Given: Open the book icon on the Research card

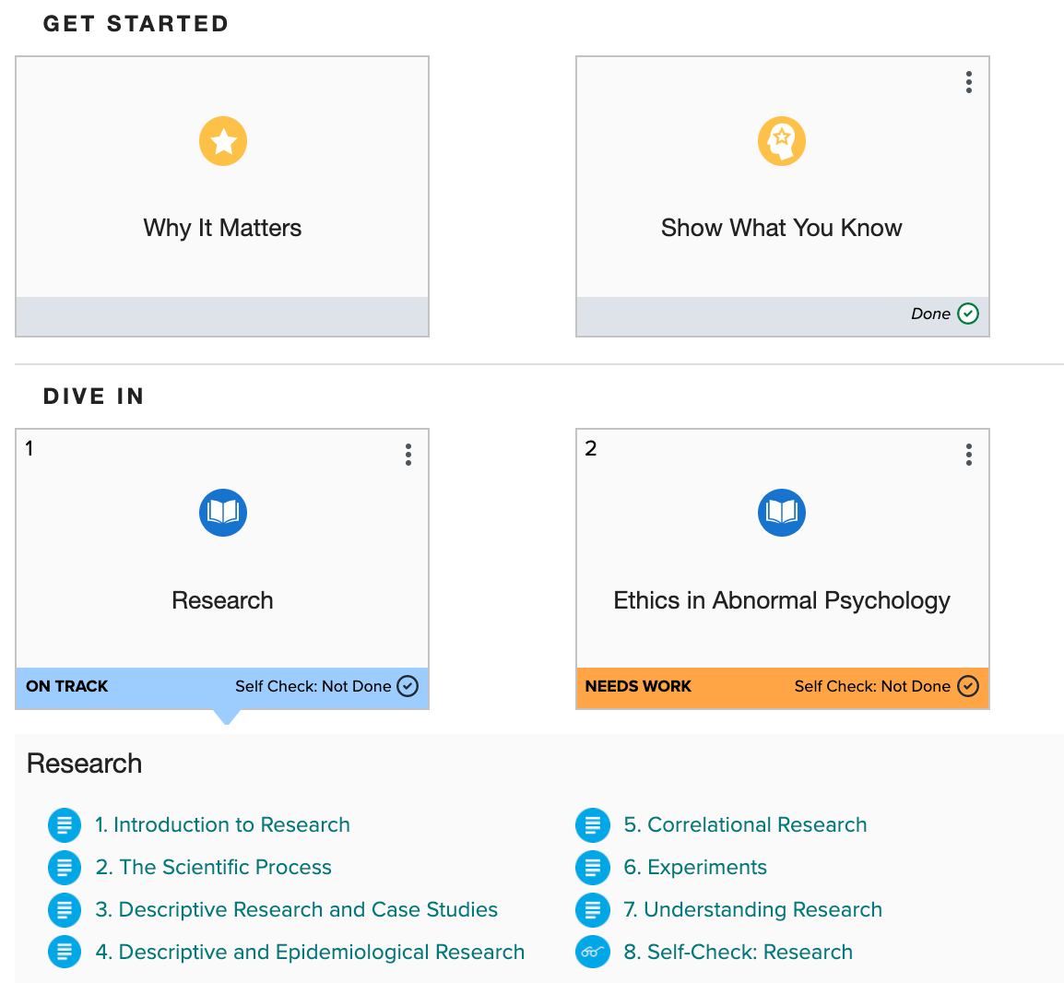Looking at the screenshot, I should pos(222,513).
